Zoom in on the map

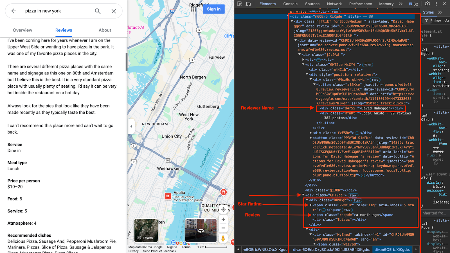223,219
